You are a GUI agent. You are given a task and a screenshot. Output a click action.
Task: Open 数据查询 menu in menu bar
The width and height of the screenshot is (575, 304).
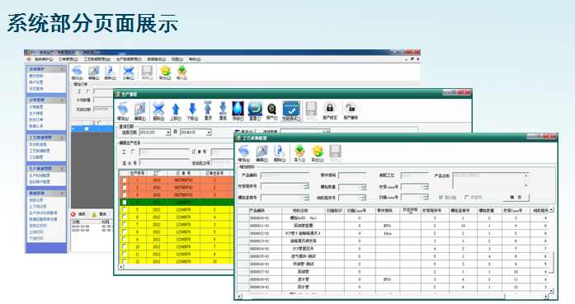[x=156, y=59]
